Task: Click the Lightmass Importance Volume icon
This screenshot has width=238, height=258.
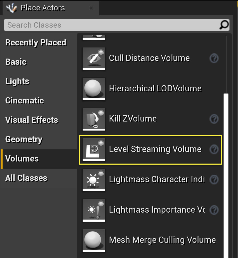Action: point(94,210)
